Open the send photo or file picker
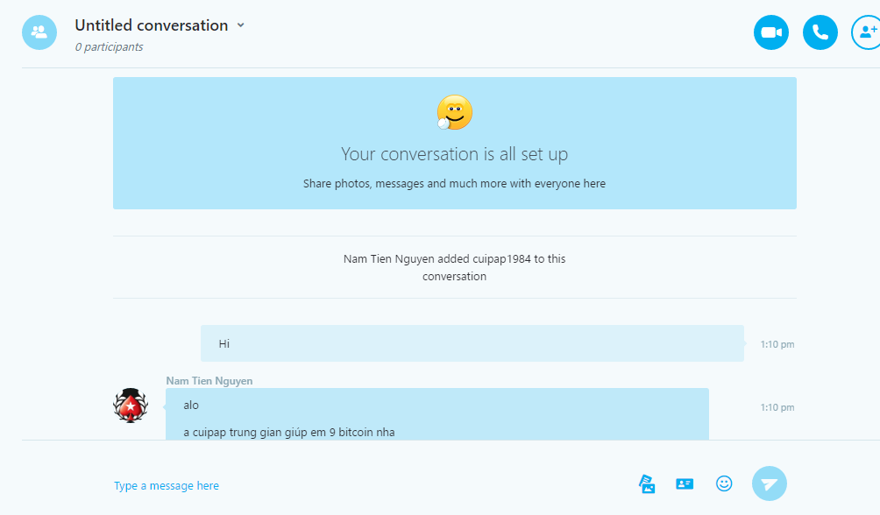The width and height of the screenshot is (880, 515). 647,483
